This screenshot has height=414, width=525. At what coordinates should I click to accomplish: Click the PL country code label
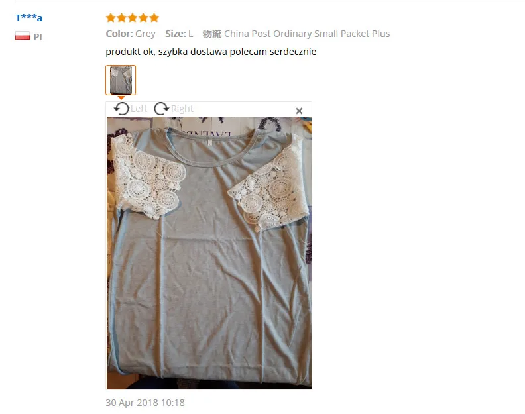(x=39, y=37)
